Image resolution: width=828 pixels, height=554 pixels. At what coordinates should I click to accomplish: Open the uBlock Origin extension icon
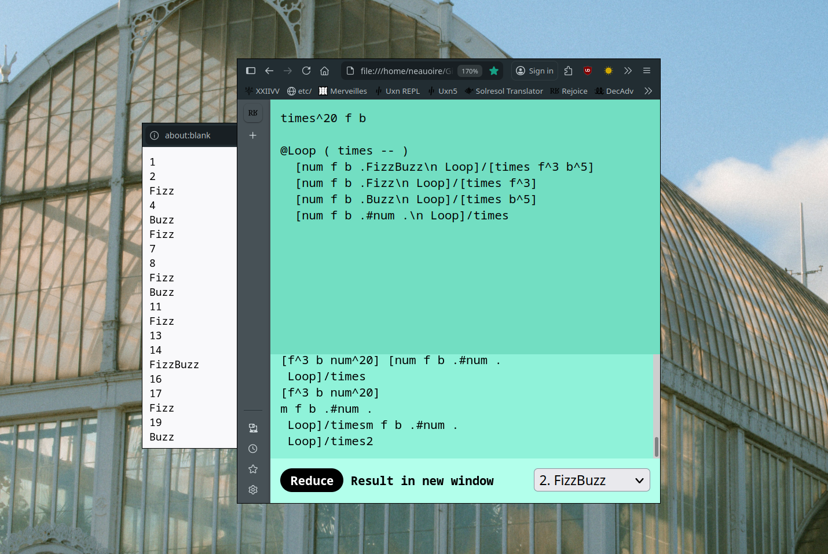coord(588,71)
